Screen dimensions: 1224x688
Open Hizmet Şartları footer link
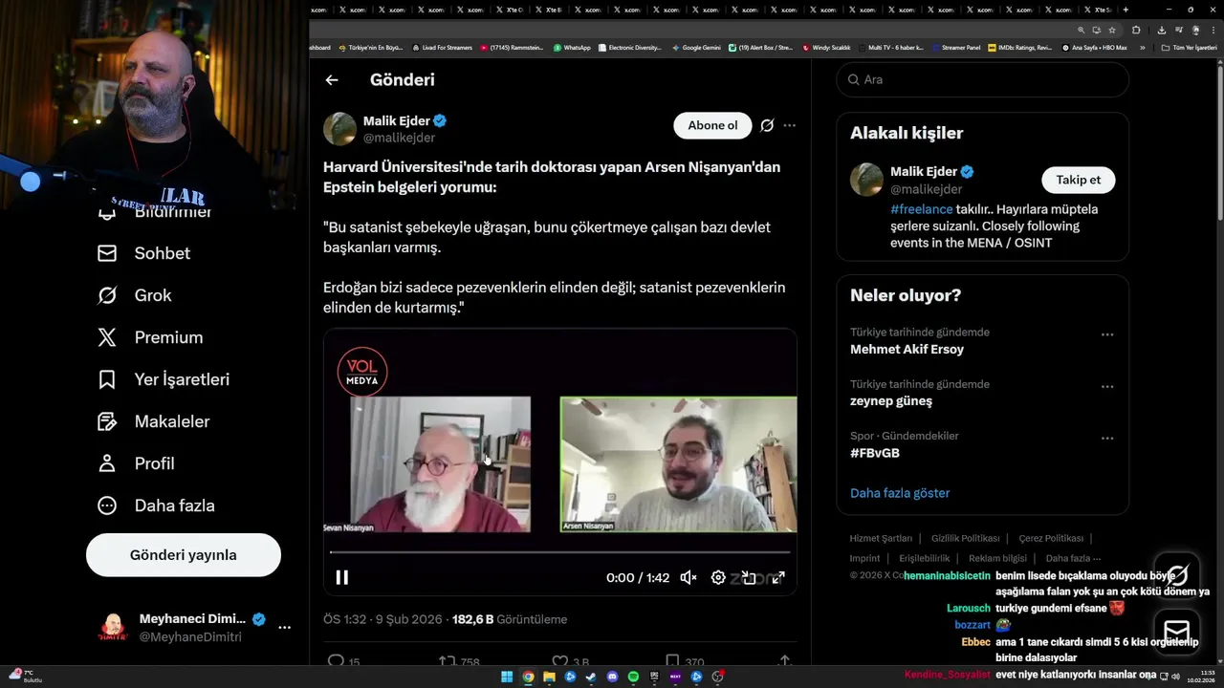click(881, 538)
